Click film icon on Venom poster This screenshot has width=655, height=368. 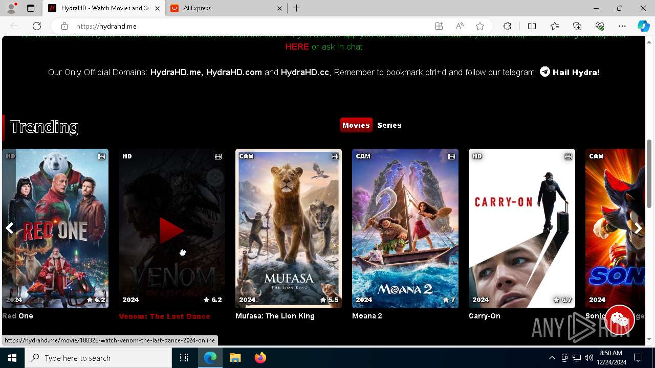point(218,156)
